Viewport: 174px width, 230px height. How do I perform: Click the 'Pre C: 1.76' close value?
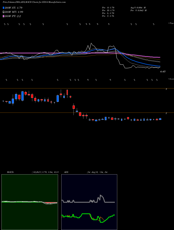coord(108,16)
